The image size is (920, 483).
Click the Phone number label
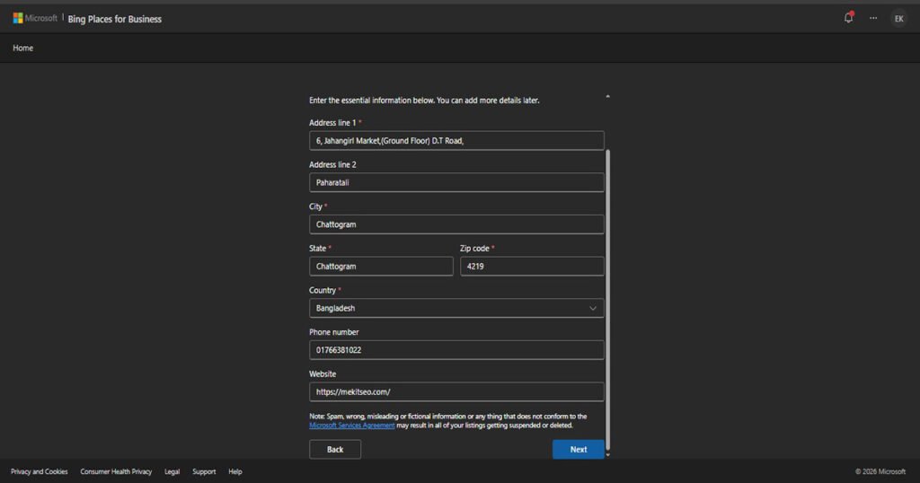pyautogui.click(x=334, y=332)
